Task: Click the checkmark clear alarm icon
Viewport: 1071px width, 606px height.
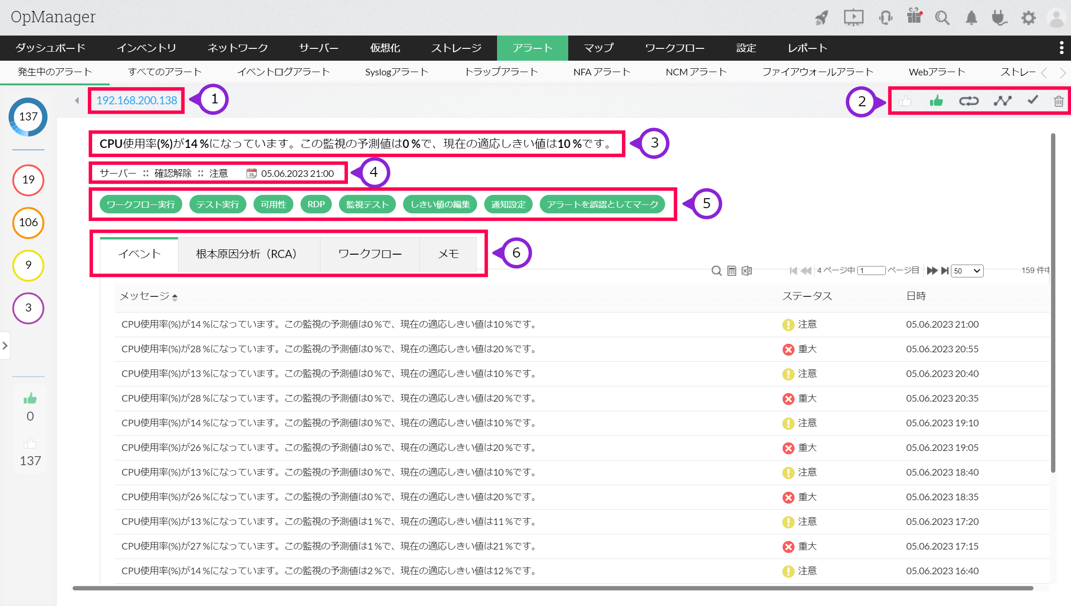Action: (1032, 100)
